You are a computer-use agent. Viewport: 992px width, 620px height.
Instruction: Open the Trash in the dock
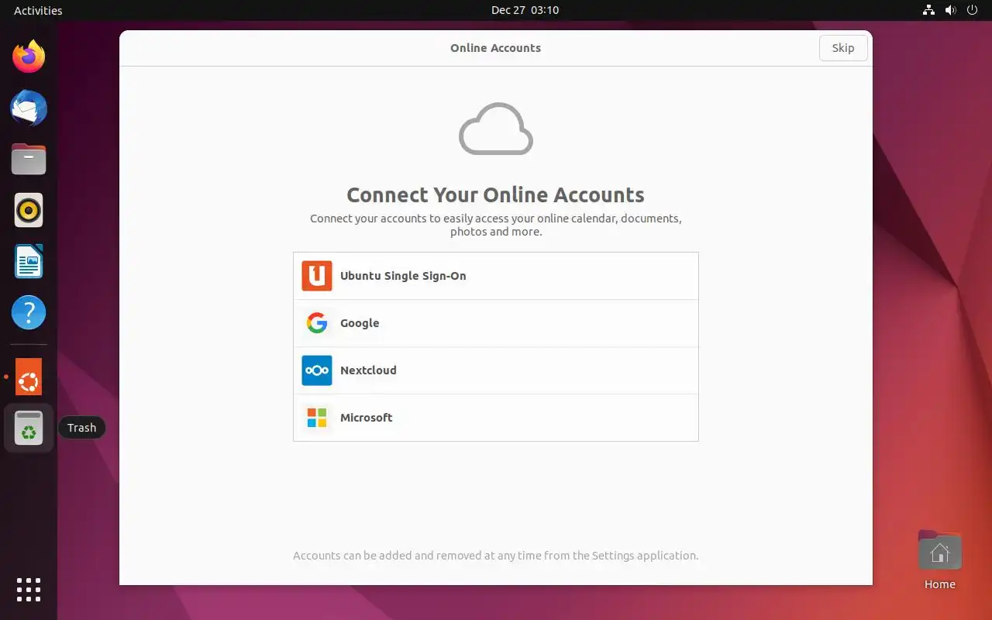(29, 428)
